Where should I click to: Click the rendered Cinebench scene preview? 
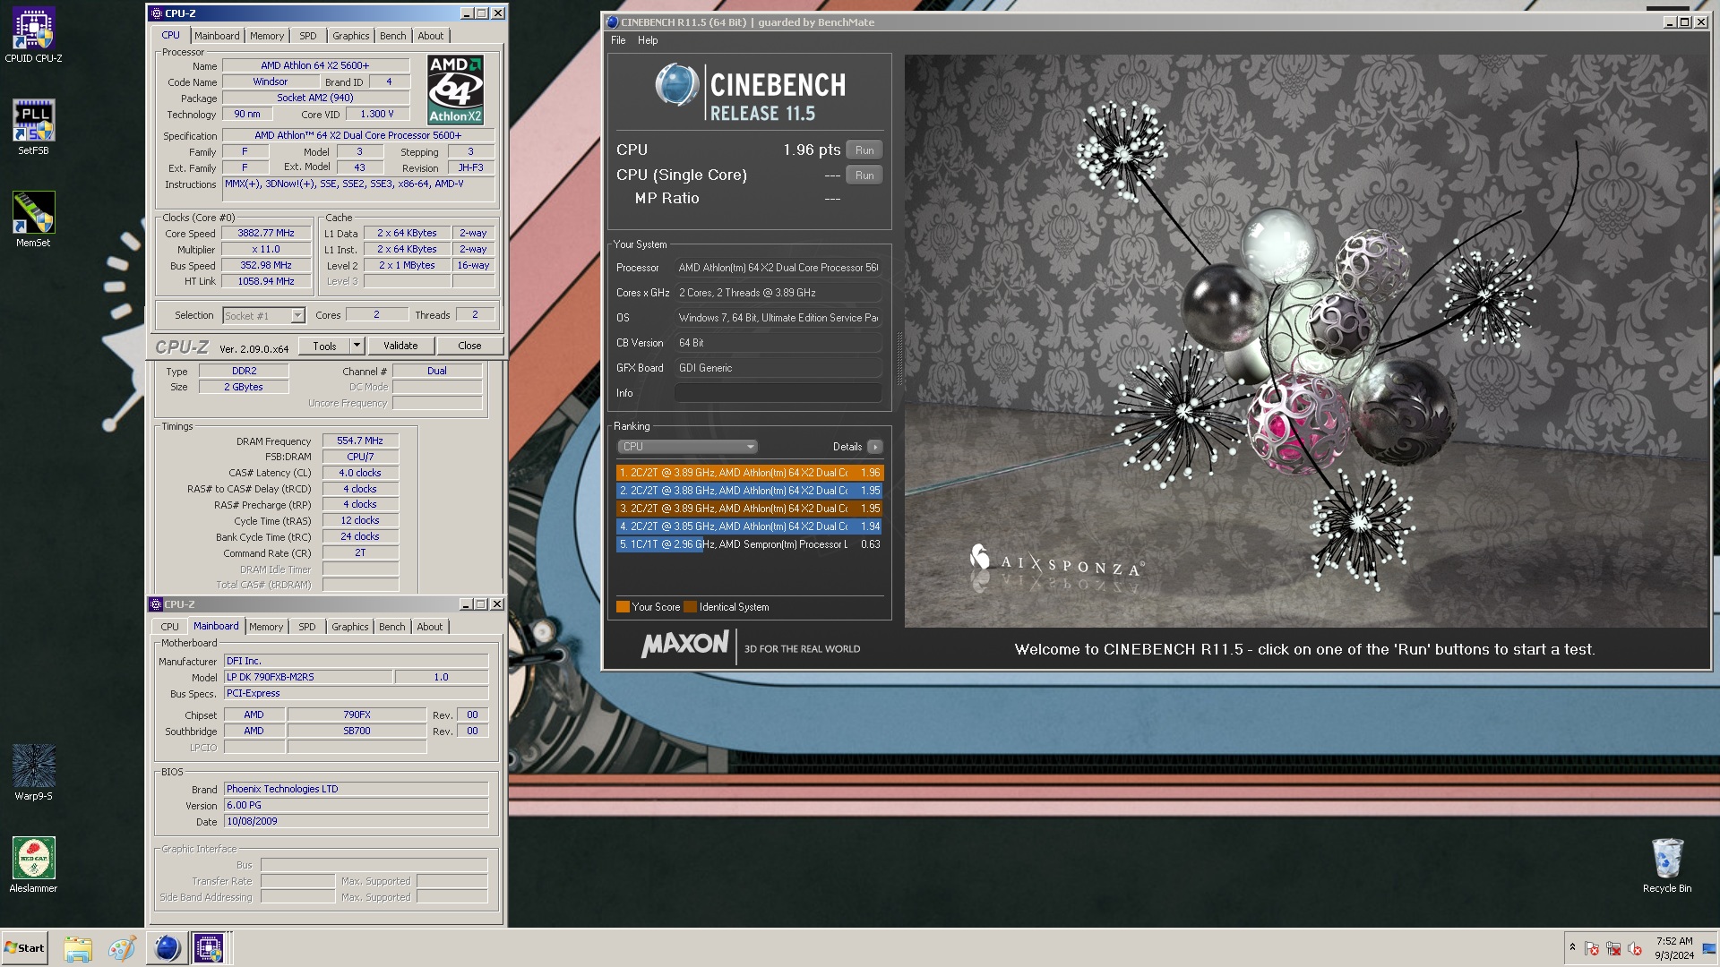coord(1306,341)
